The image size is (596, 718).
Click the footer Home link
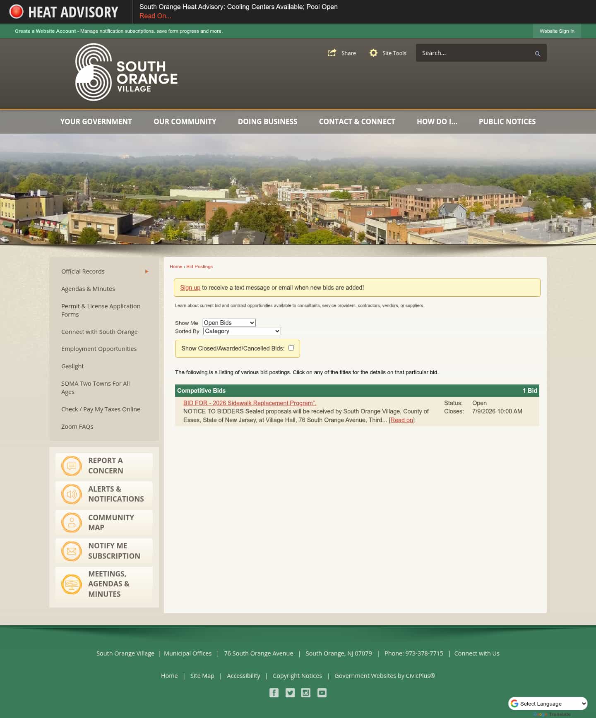point(169,676)
